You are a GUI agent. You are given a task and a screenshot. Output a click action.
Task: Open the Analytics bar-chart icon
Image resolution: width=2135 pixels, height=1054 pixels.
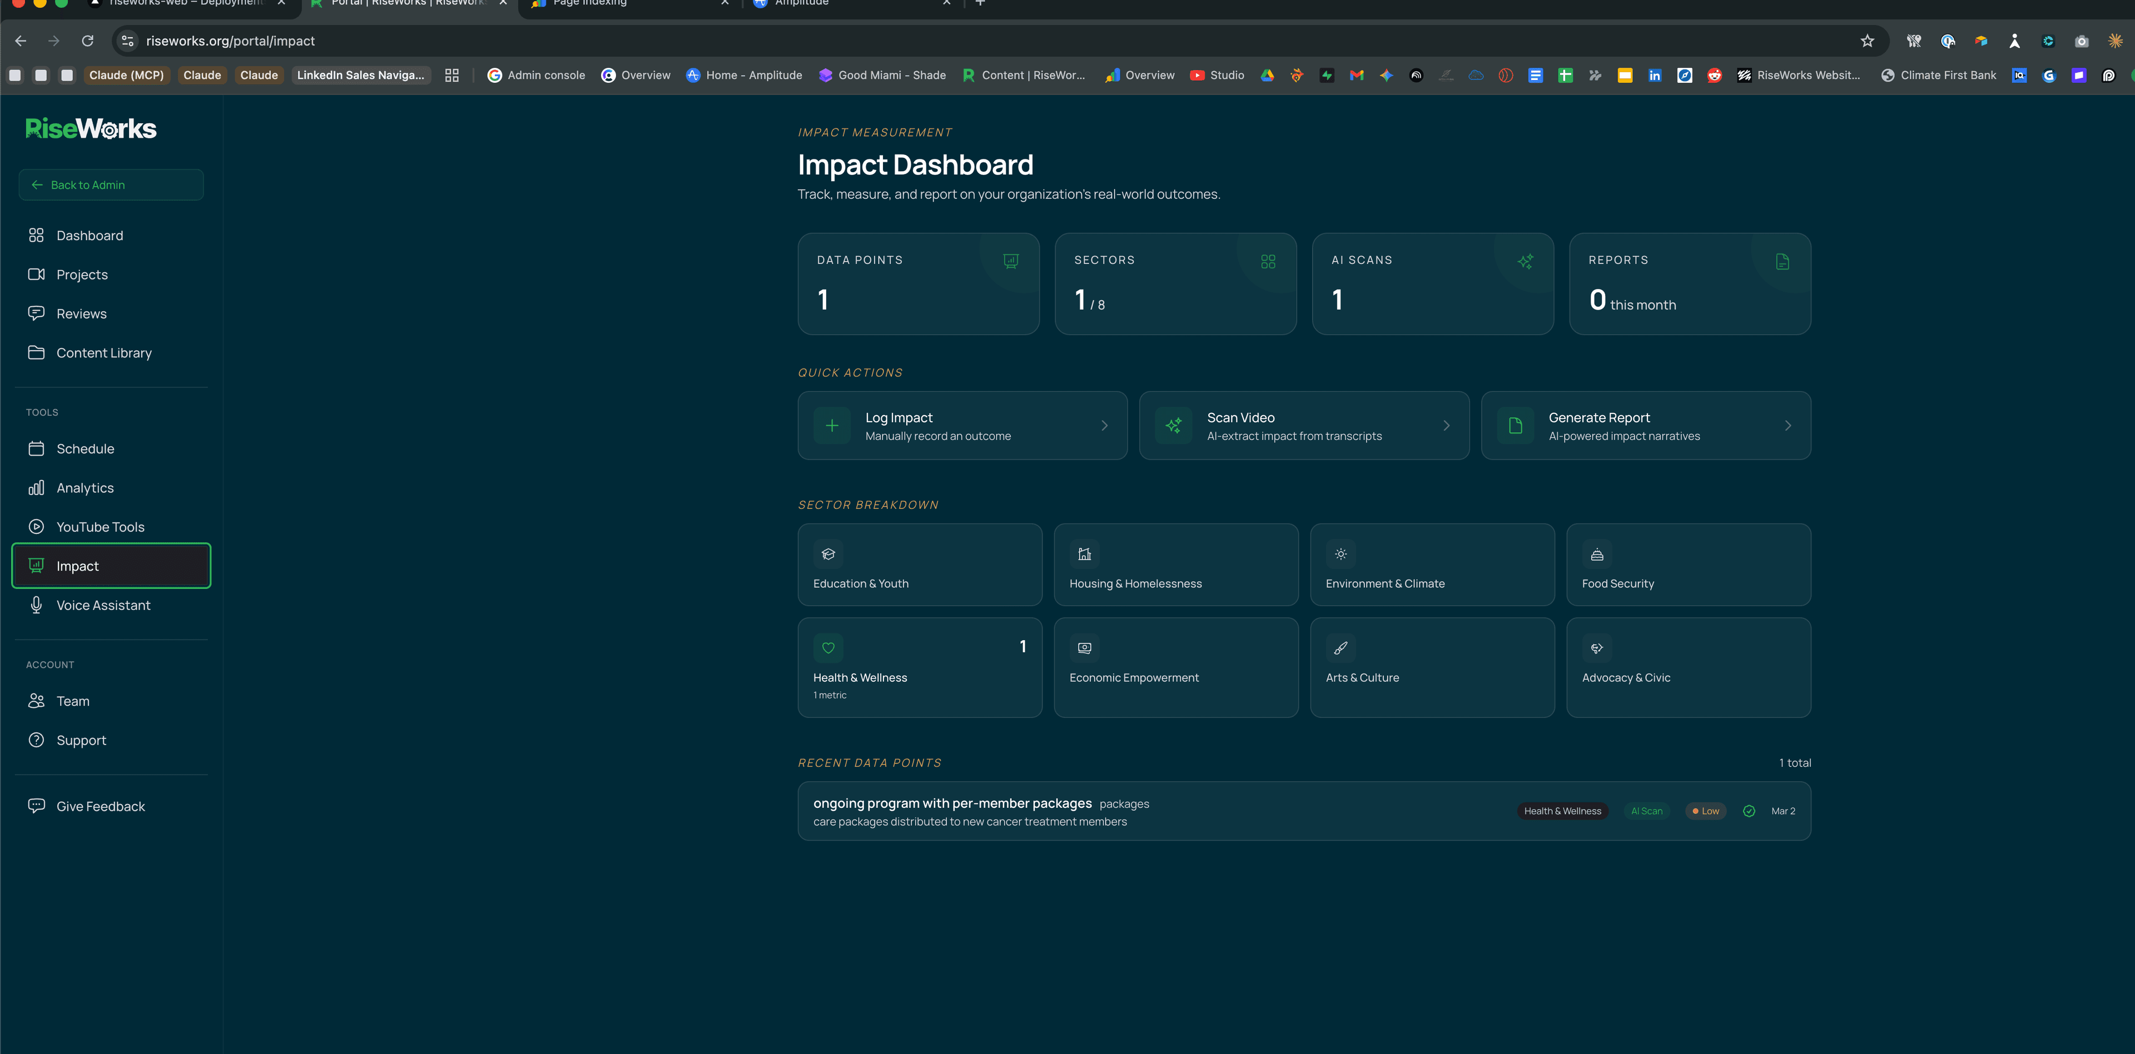click(37, 488)
